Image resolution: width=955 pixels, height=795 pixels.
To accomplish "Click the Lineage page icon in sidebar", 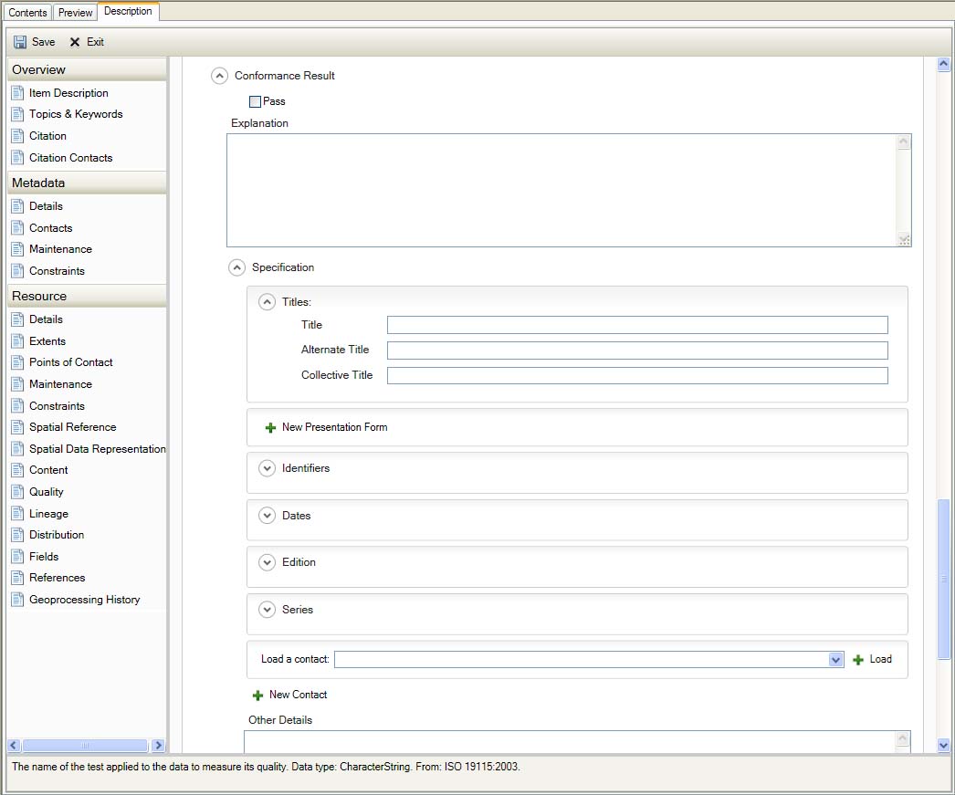I will (x=17, y=514).
